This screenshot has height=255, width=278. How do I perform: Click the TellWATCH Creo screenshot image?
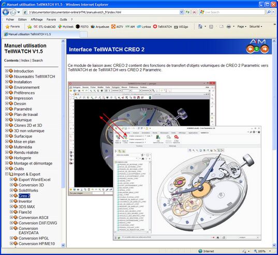click(x=165, y=161)
